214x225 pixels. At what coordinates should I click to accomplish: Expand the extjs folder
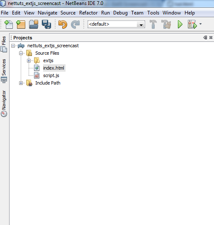[29, 60]
